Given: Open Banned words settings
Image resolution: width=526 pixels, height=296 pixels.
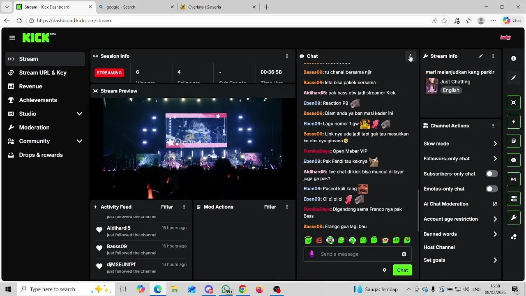Looking at the screenshot, I should pyautogui.click(x=460, y=234).
